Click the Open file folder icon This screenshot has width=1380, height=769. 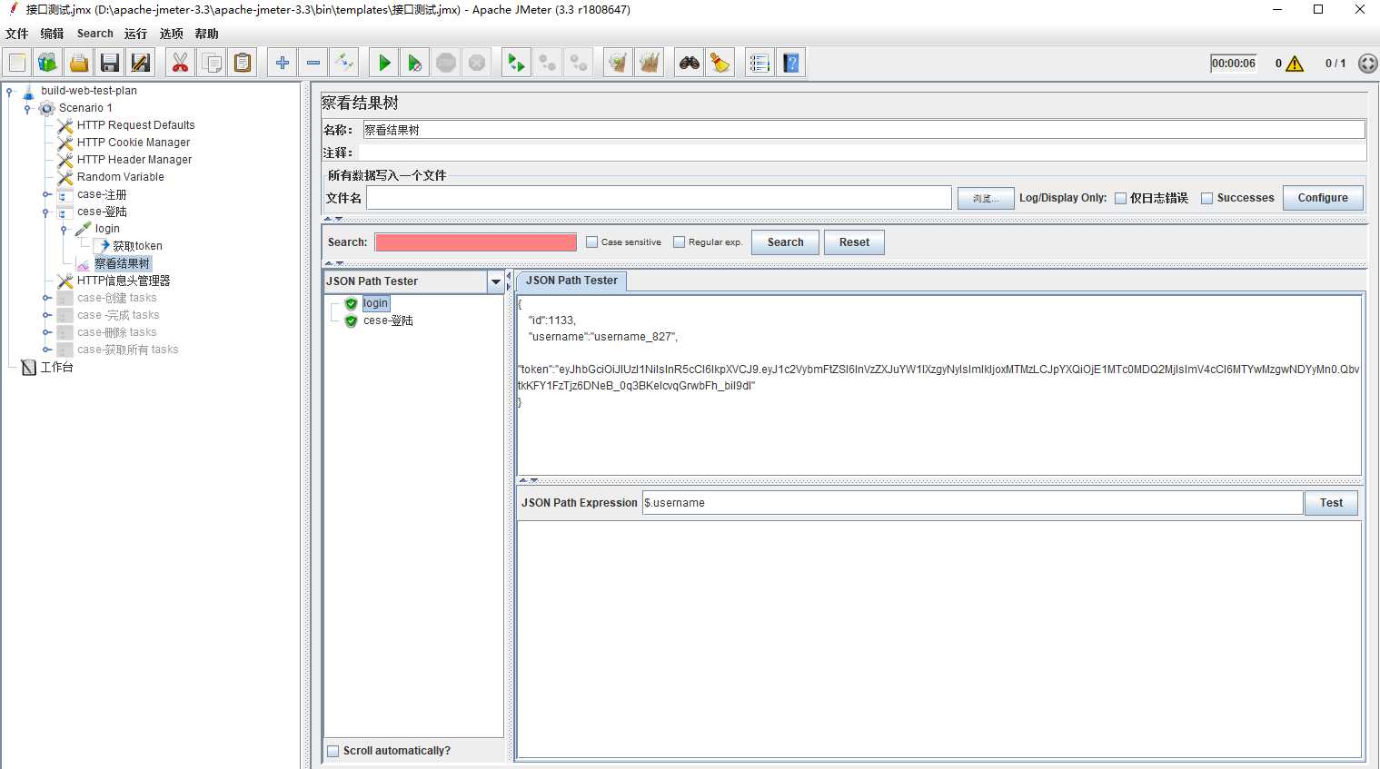point(79,63)
